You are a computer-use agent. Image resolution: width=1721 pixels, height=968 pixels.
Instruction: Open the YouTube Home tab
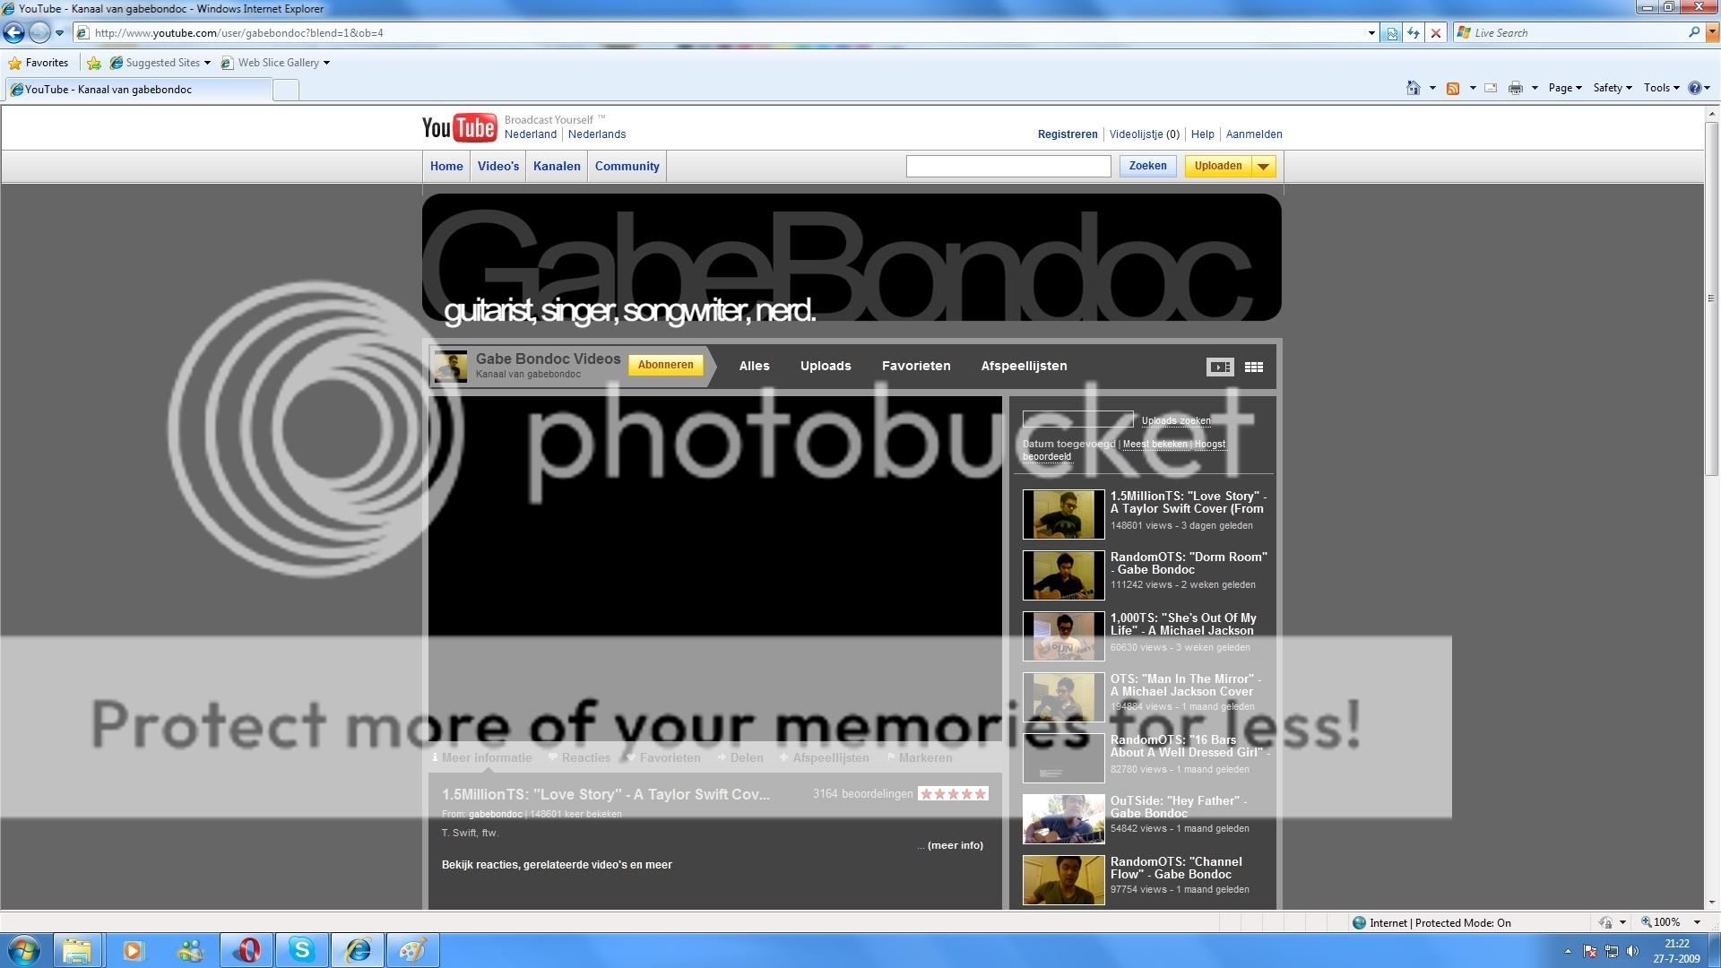446,167
